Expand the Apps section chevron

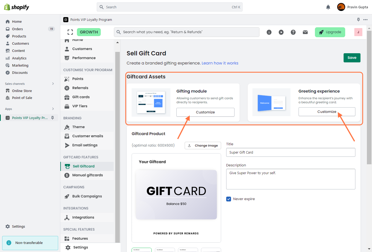click(x=53, y=109)
